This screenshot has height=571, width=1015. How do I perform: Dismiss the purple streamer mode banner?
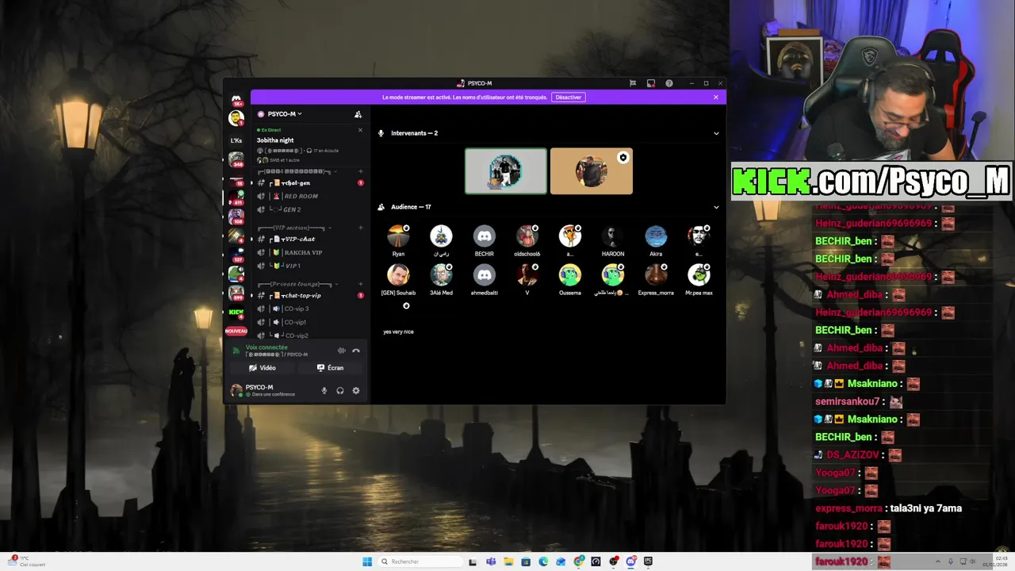[716, 98]
